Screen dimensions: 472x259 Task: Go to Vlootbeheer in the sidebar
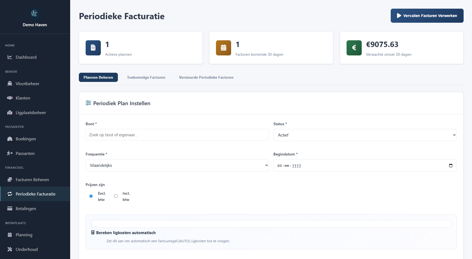coord(35,84)
